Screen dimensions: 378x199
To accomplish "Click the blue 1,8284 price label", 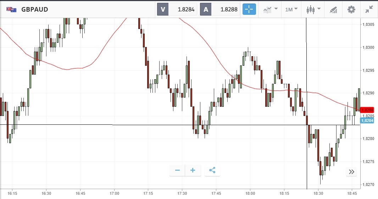I will click(367, 121).
